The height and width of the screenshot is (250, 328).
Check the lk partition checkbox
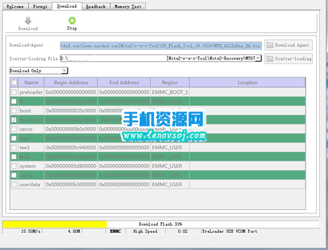[x=14, y=101]
